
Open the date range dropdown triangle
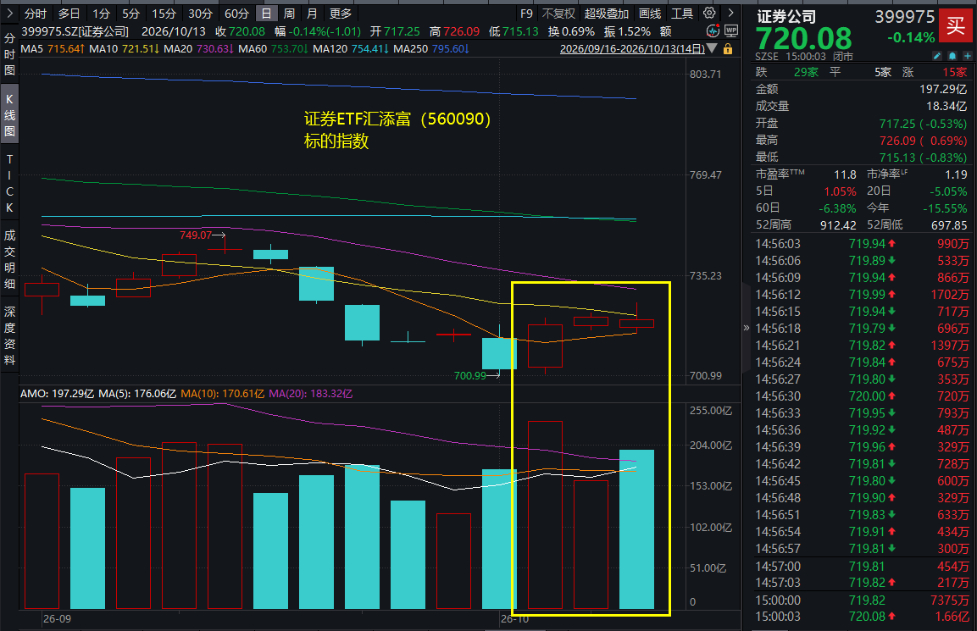point(712,48)
